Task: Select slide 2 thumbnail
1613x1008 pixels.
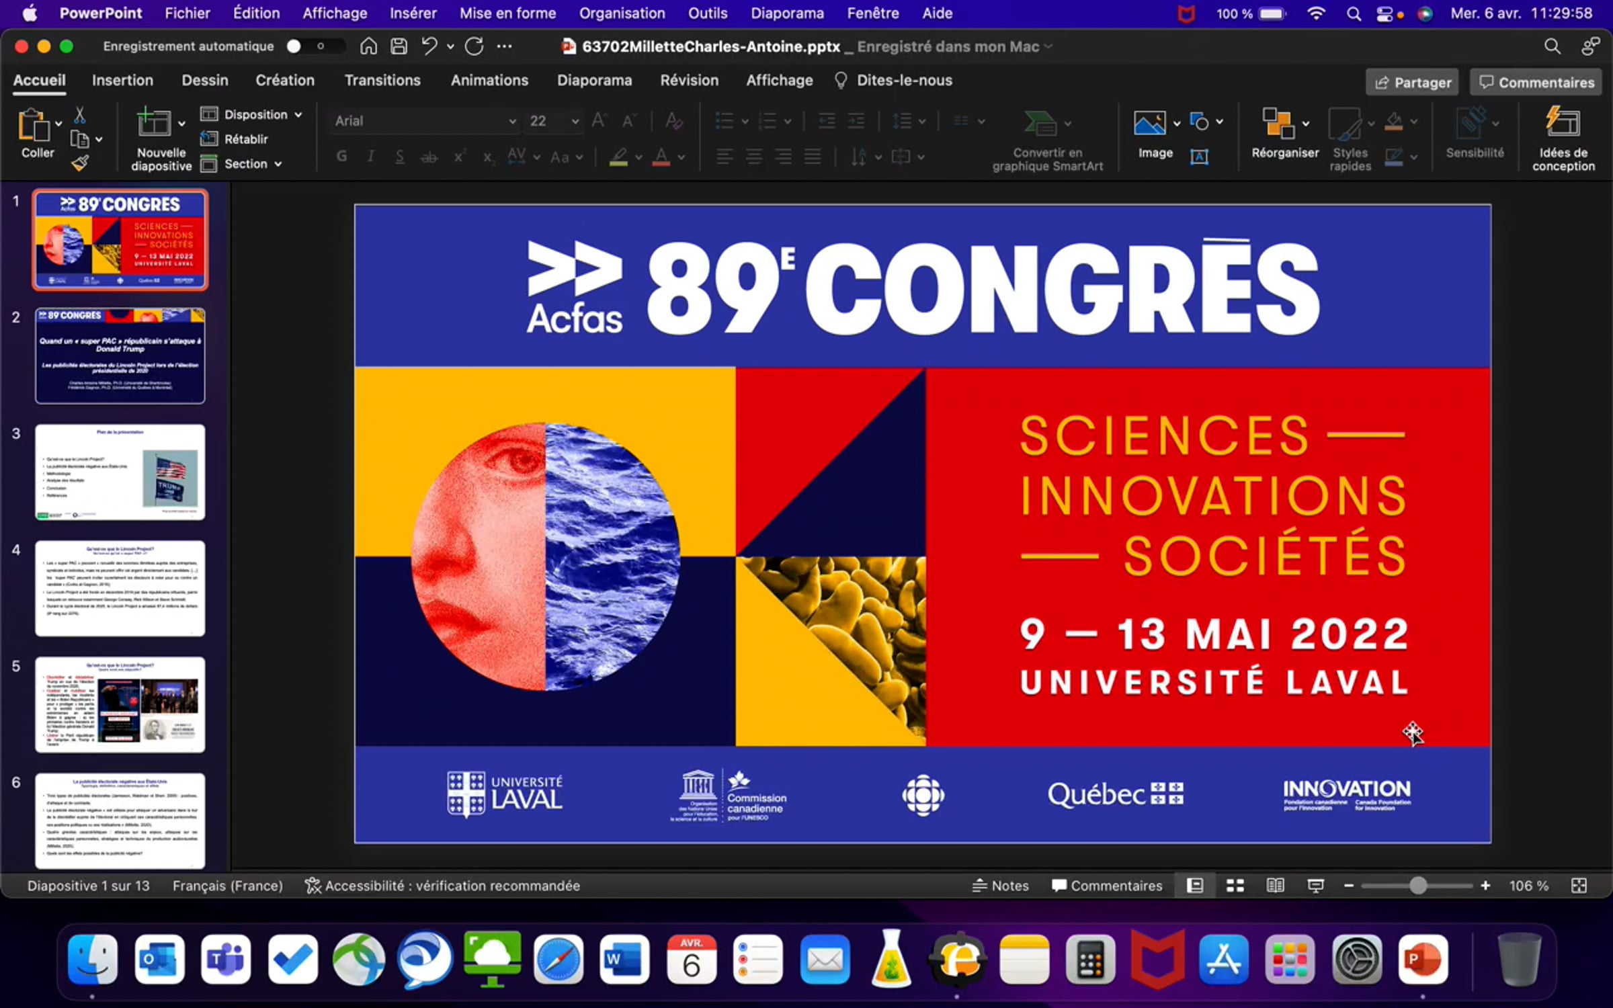Action: coord(120,355)
